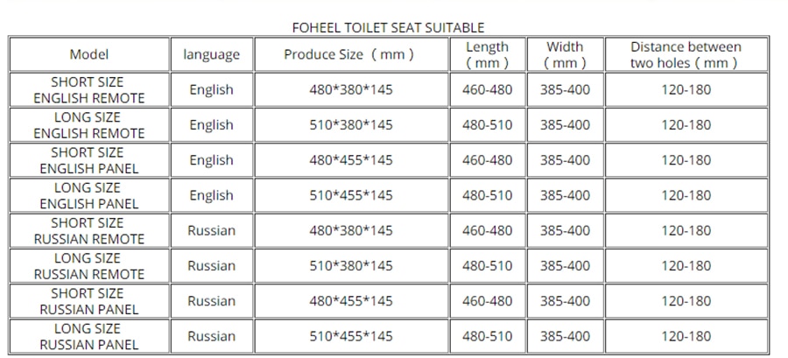Screen dimensions: 788x358
Task: Click the Width (mm) column header
Action: point(566,54)
